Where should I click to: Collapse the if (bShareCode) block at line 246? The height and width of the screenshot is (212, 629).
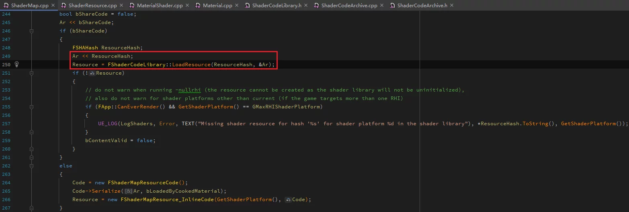pos(31,31)
